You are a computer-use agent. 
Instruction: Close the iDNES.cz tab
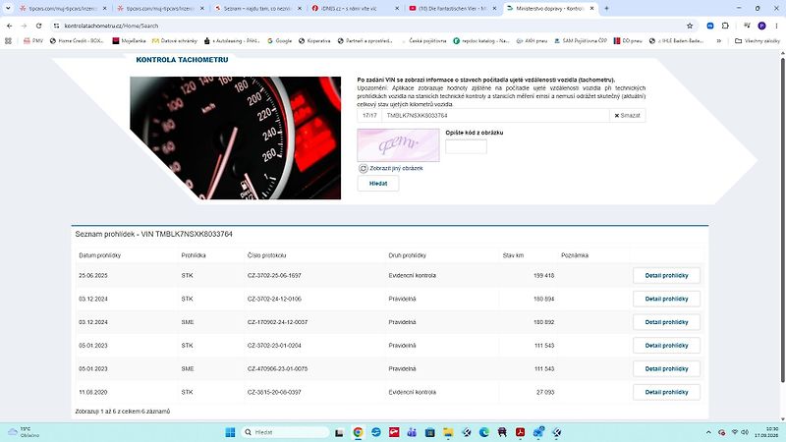(x=397, y=8)
